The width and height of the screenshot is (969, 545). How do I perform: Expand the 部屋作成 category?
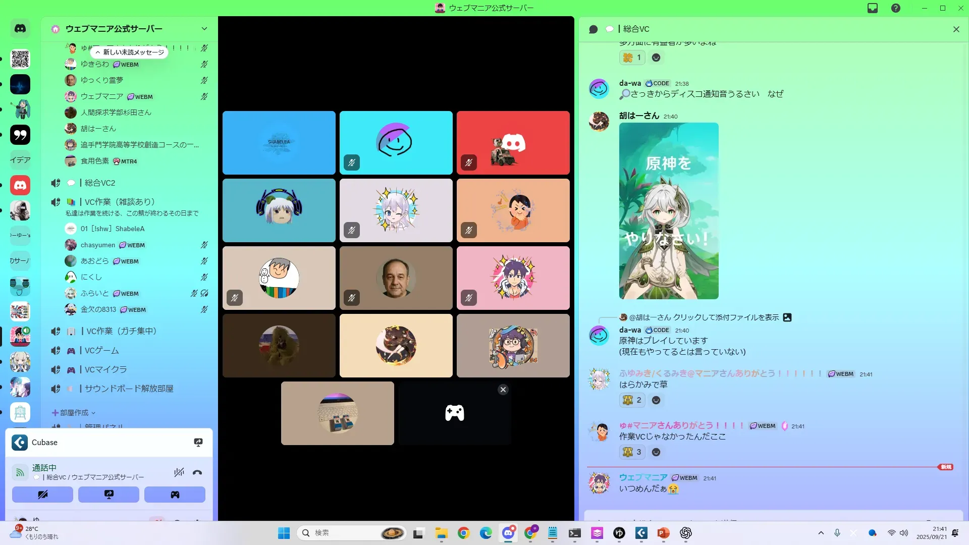click(74, 413)
